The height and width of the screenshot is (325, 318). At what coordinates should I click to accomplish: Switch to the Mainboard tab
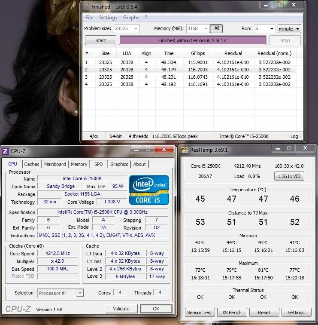tap(55, 164)
